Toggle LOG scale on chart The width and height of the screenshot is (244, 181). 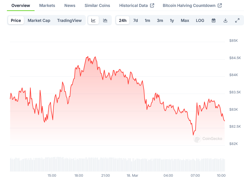(x=200, y=20)
